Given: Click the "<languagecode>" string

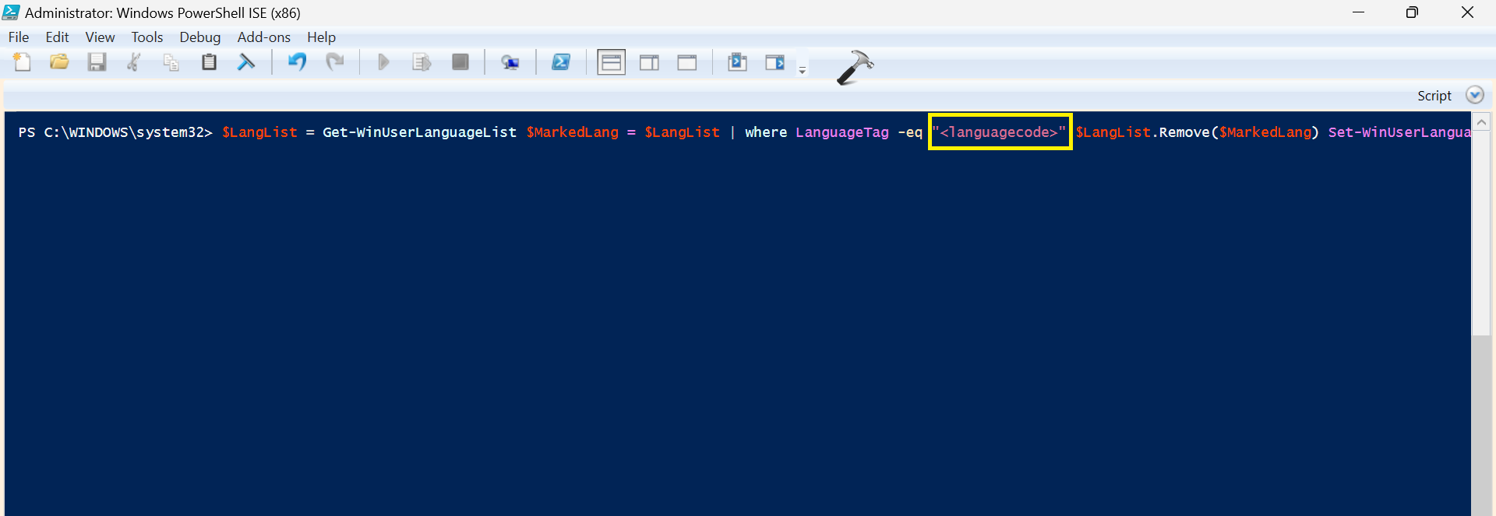Looking at the screenshot, I should 999,132.
